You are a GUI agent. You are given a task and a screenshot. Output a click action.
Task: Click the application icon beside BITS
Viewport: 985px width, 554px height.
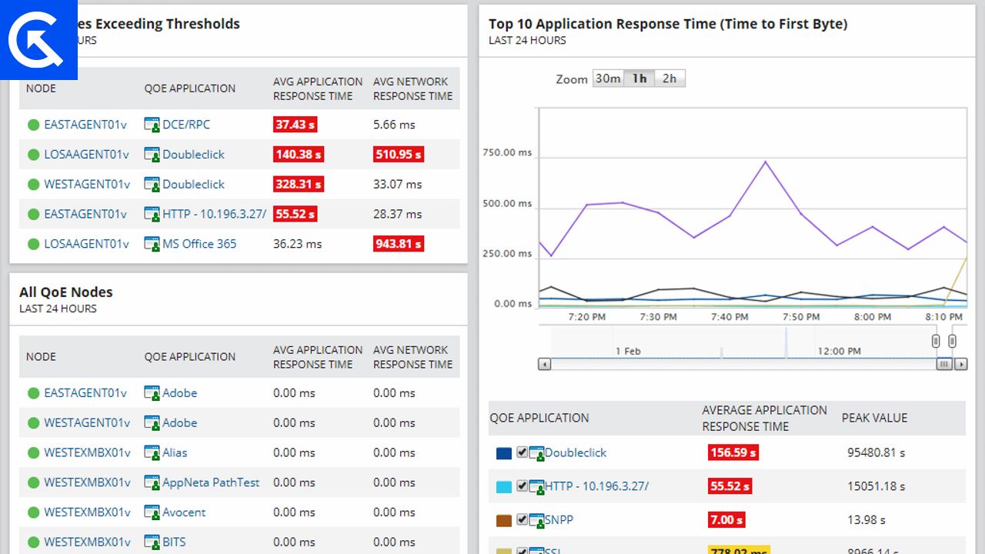tap(152, 542)
